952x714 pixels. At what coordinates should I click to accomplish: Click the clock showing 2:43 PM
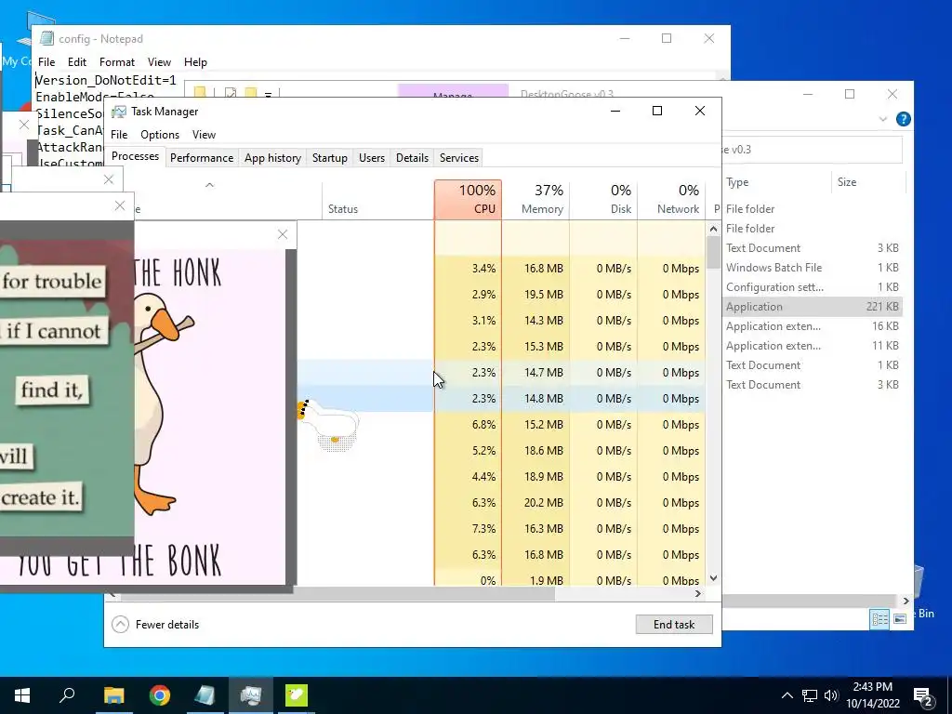click(872, 687)
